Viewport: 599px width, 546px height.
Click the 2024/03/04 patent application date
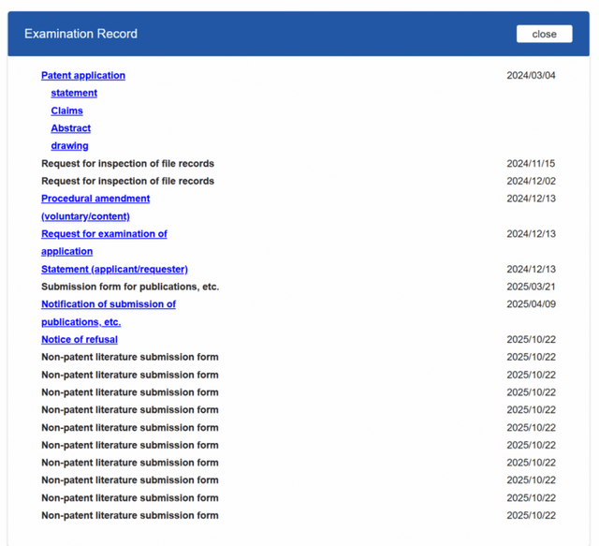(531, 76)
